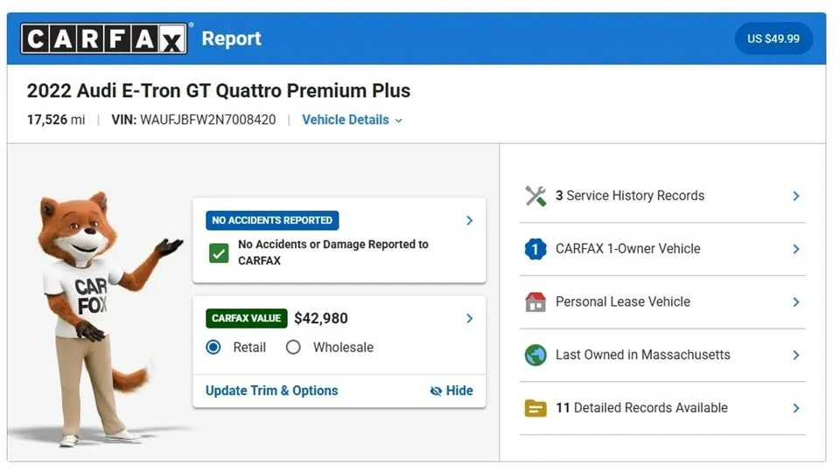This screenshot has height=471, width=840.
Task: Click the $42,980 value amount
Action: pyautogui.click(x=321, y=318)
